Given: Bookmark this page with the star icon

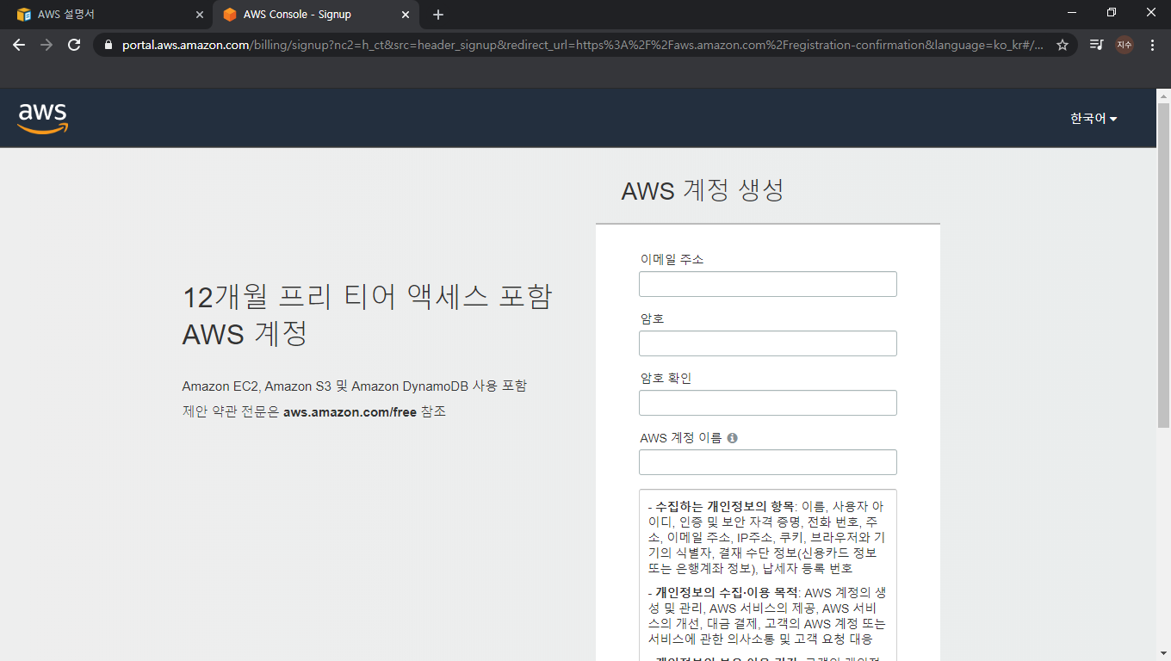Looking at the screenshot, I should tap(1063, 45).
